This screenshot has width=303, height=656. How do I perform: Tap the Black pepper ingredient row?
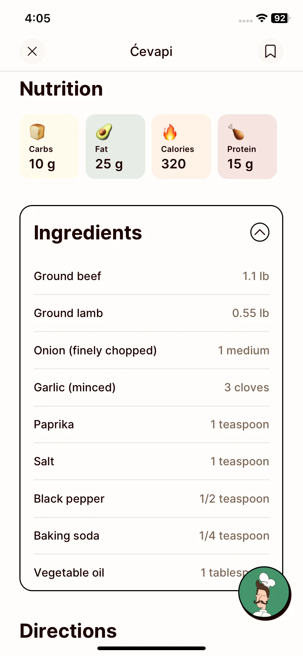coord(151,499)
